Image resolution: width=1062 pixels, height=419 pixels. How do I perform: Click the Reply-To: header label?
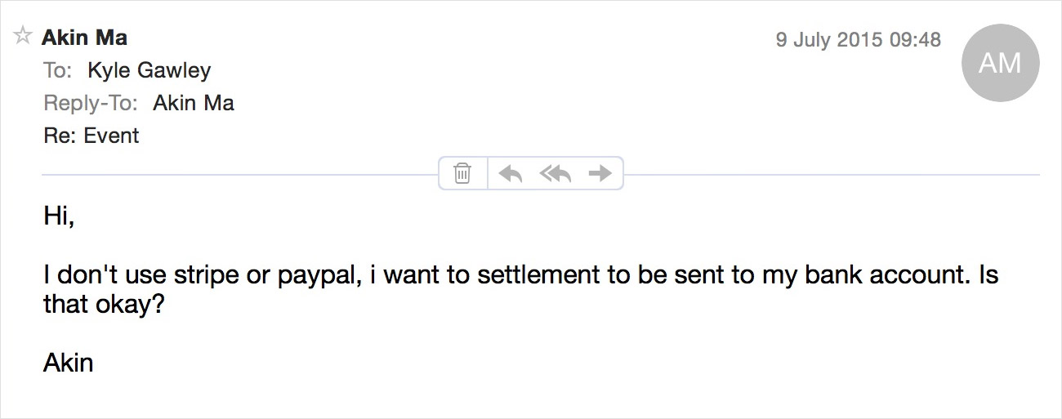(x=91, y=104)
